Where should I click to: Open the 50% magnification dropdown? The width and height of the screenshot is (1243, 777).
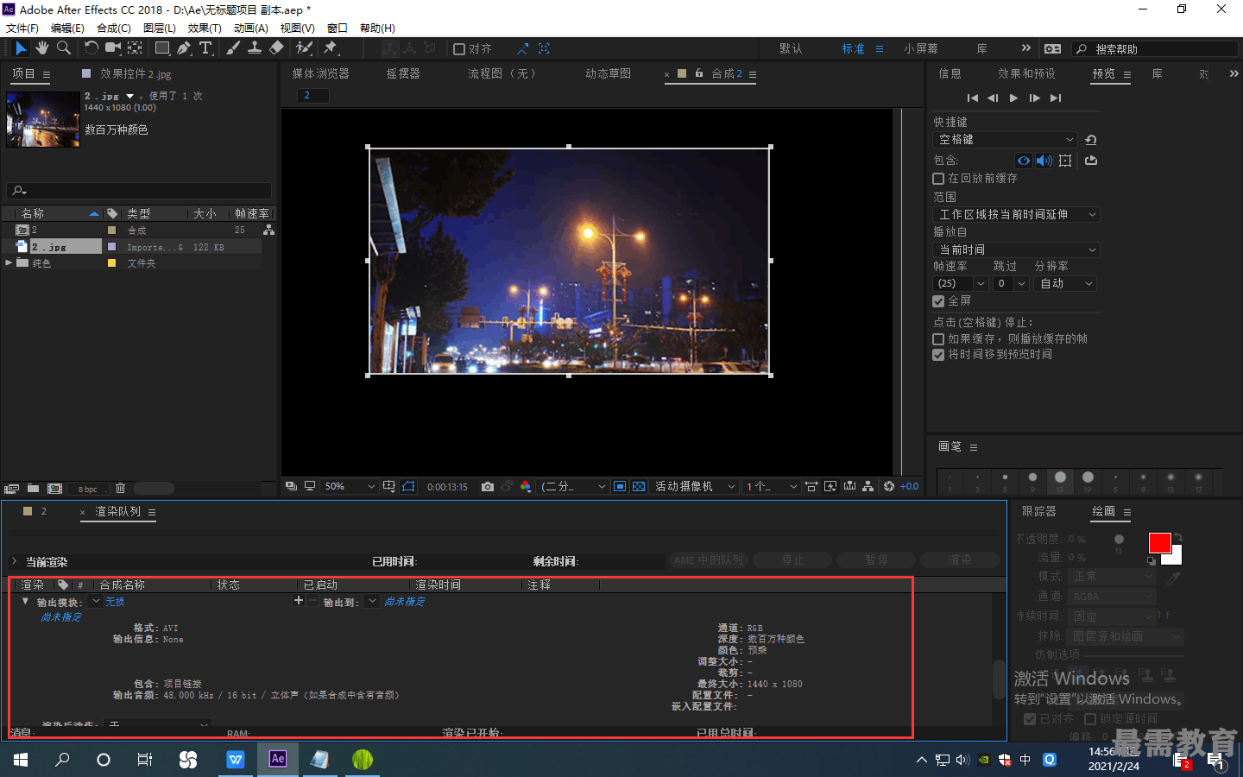pyautogui.click(x=350, y=487)
